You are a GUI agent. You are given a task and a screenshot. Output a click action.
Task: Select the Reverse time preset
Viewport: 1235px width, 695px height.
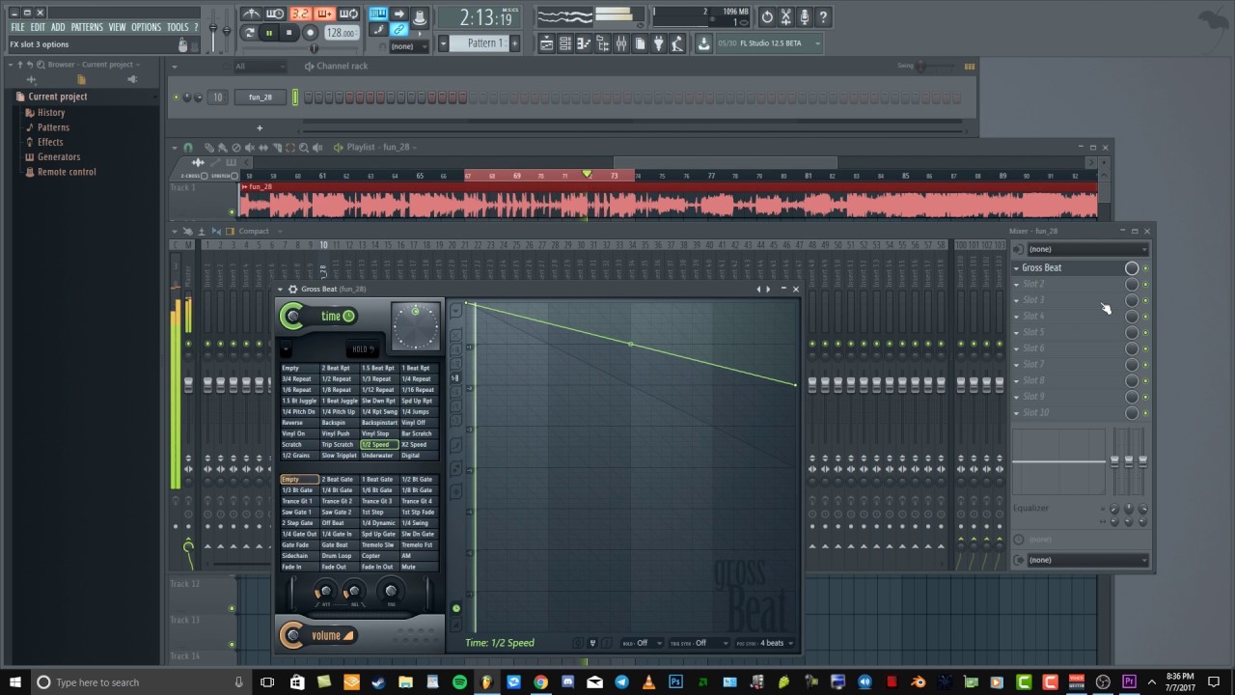(299, 423)
